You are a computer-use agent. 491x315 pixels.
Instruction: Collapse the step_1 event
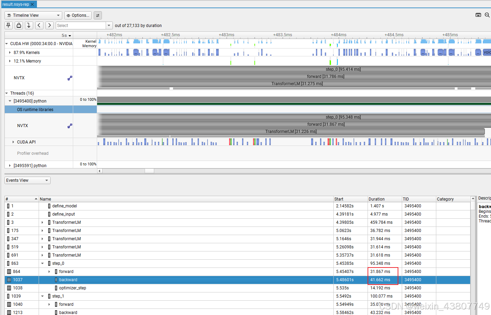(42, 296)
